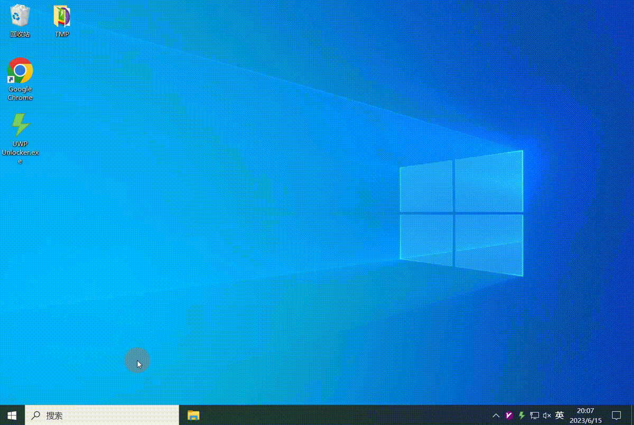The width and height of the screenshot is (634, 425).
Task: Select the Recycle Bin desktop icon
Action: click(x=20, y=21)
